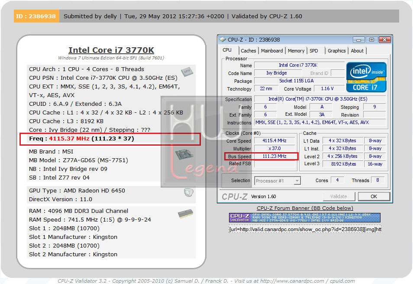Click the Slot 1 Manufacturer Kingston line
Viewport: 413px width, 284px height.
73,237
